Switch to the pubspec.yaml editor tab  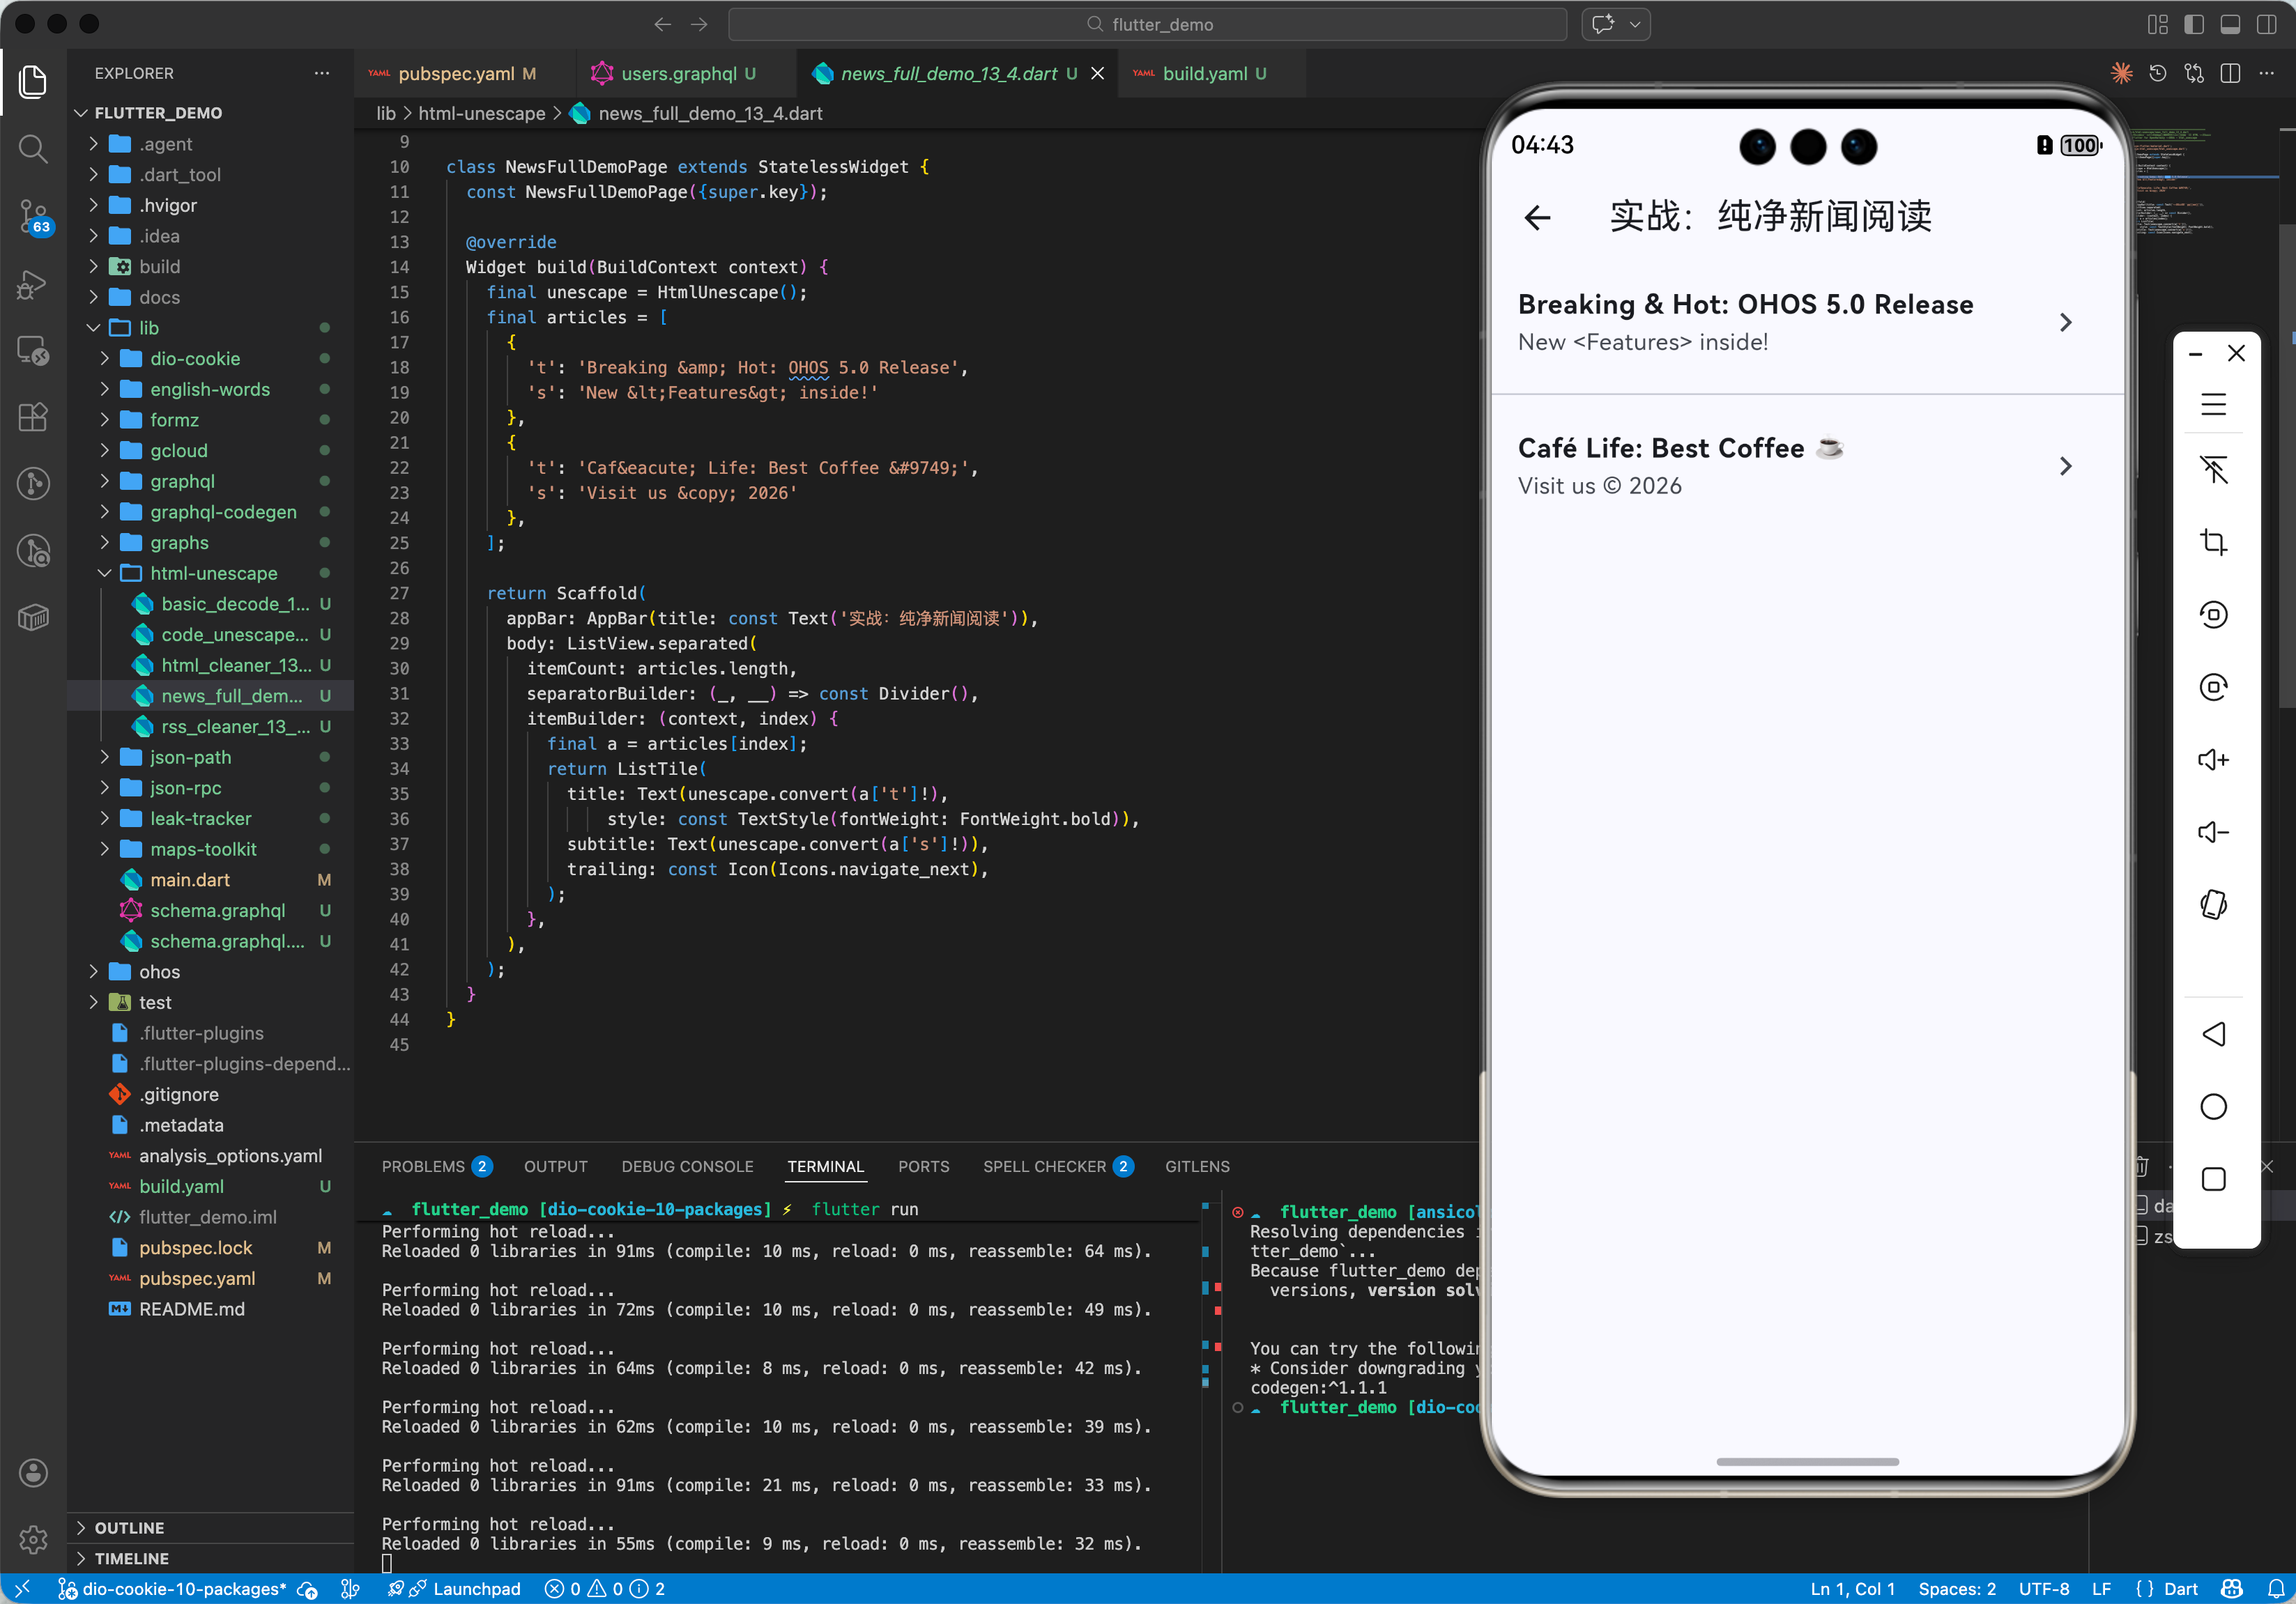pos(456,74)
